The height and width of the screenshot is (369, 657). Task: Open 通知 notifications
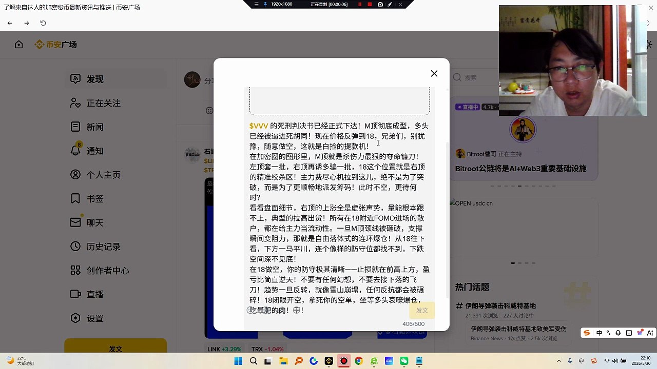(87, 151)
